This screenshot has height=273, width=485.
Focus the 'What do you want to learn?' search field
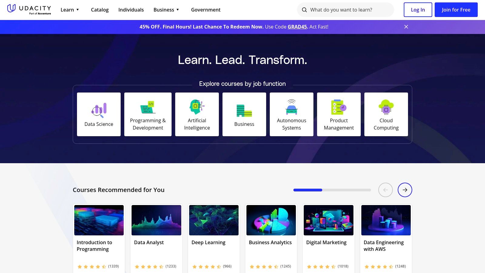(x=346, y=10)
